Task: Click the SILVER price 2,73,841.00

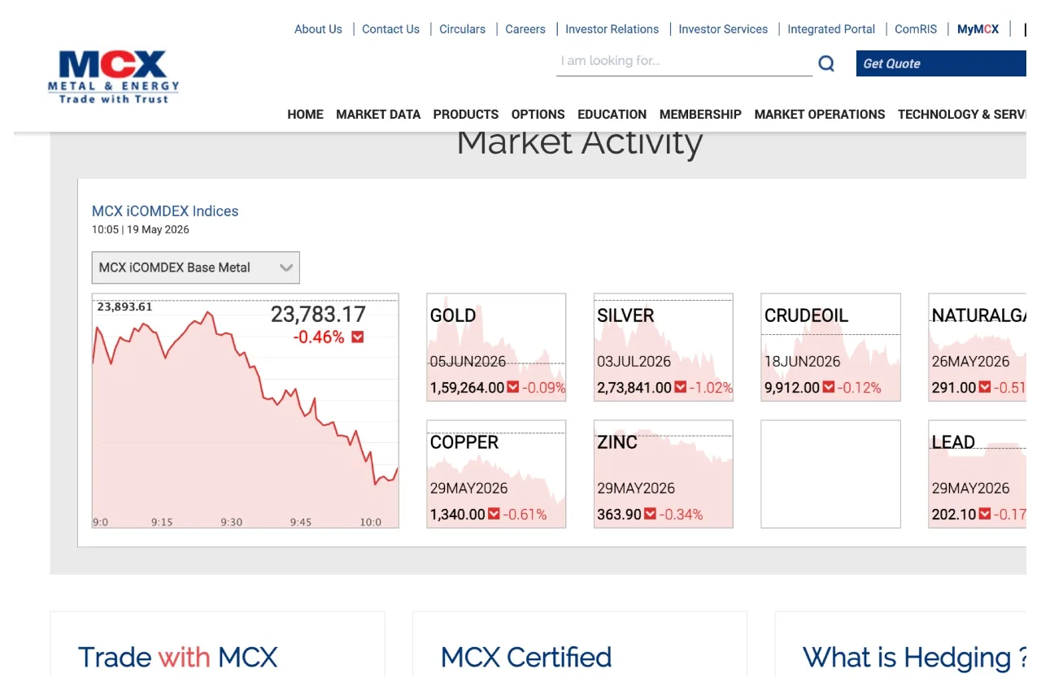Action: click(x=634, y=388)
